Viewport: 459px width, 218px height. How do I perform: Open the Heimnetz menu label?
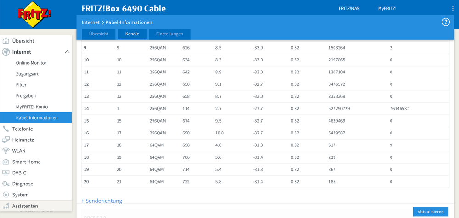(x=23, y=140)
